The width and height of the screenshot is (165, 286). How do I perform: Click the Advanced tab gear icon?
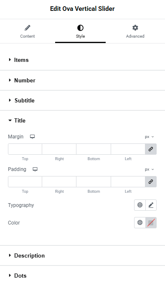pos(135,28)
